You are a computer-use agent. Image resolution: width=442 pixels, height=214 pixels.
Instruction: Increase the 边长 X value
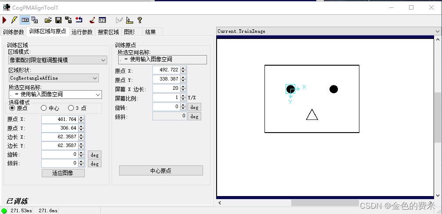pyautogui.click(x=81, y=135)
